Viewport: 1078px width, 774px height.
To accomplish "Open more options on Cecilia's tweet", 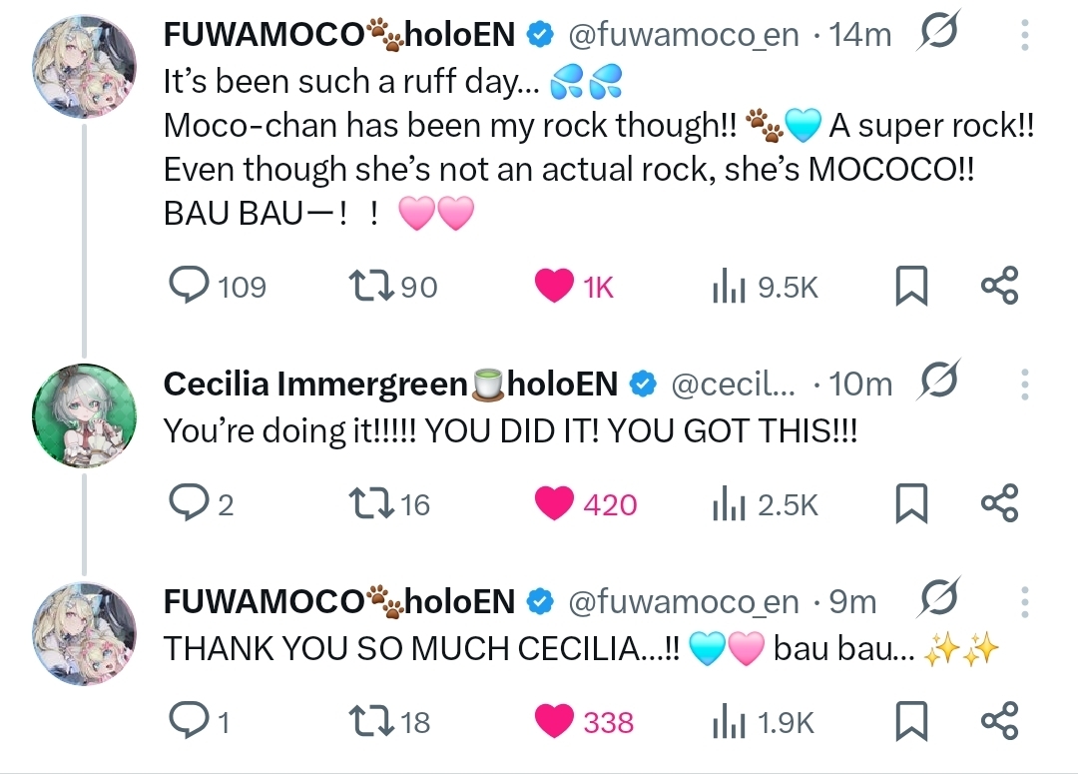I will pyautogui.click(x=1025, y=384).
